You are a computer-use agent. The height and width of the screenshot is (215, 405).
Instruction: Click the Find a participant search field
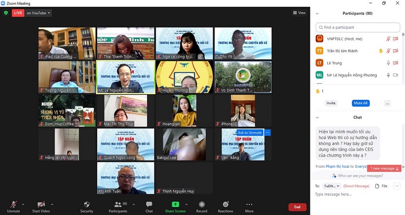pyautogui.click(x=358, y=27)
